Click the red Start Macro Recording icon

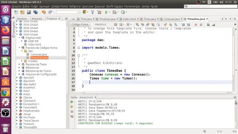196,25
